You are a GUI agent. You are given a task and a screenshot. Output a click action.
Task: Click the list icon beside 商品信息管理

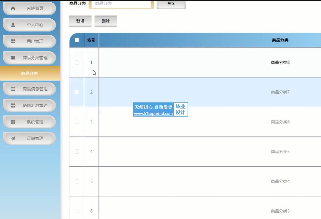[13, 89]
